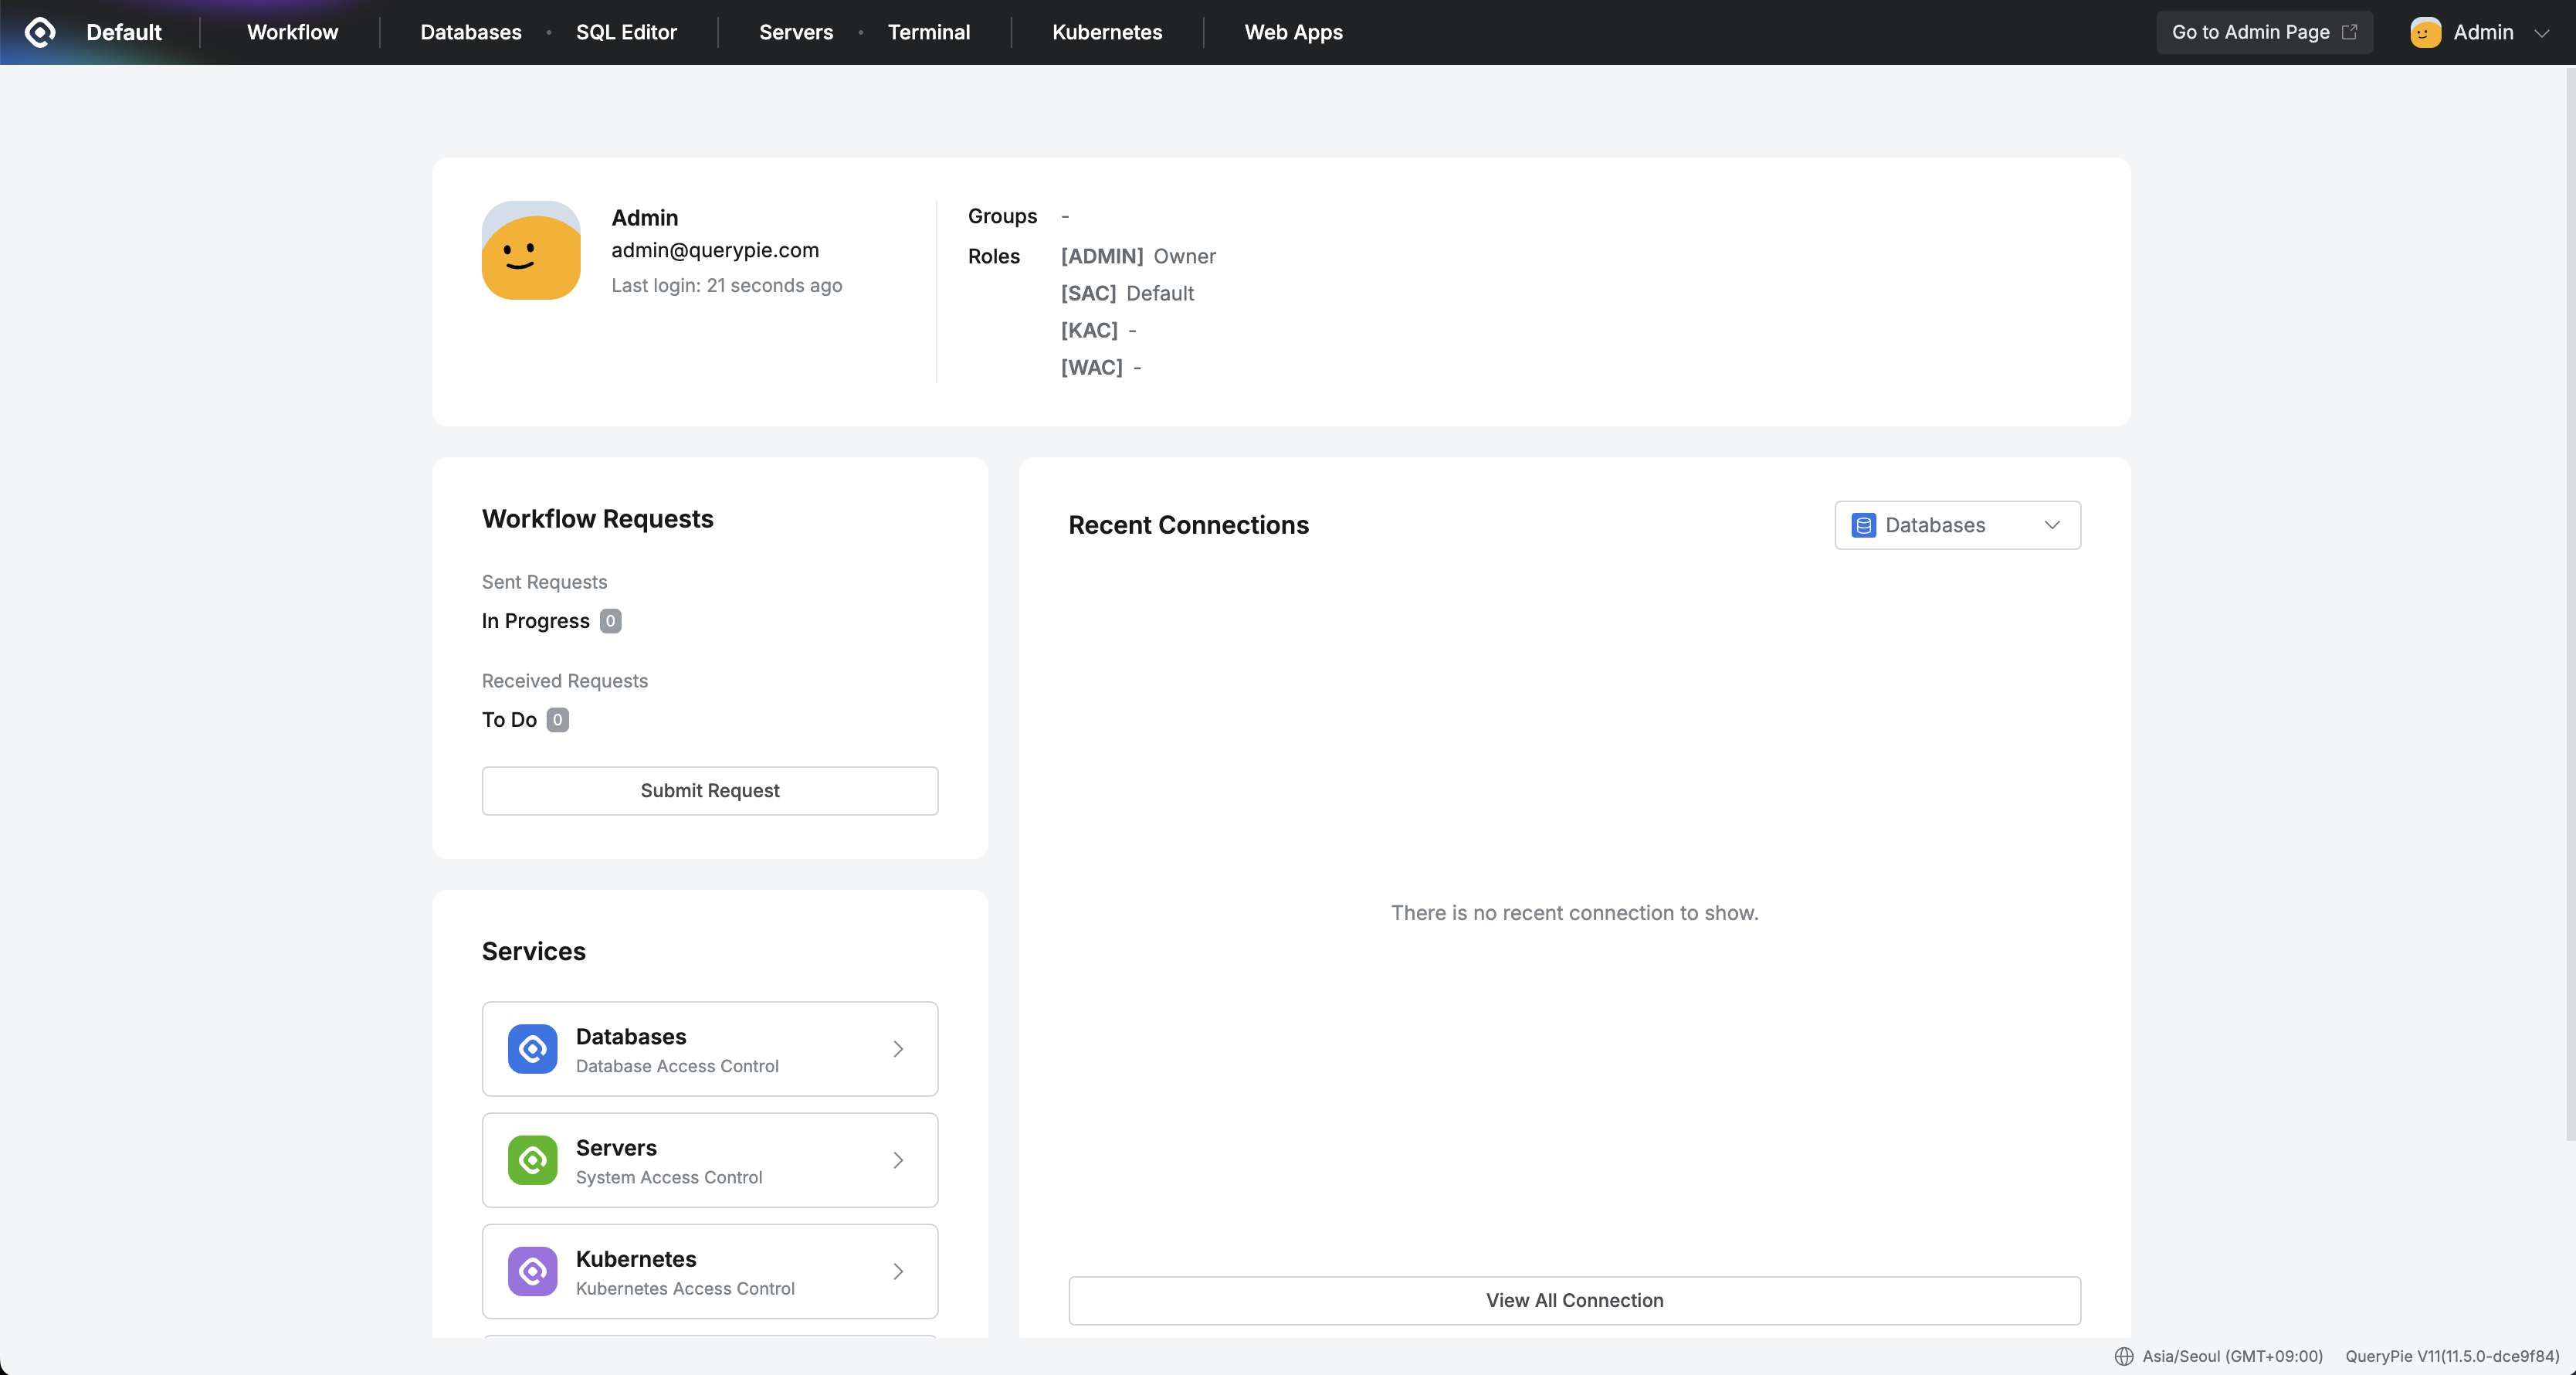Viewport: 2576px width, 1375px height.
Task: Click the Submit Request button
Action: point(710,790)
